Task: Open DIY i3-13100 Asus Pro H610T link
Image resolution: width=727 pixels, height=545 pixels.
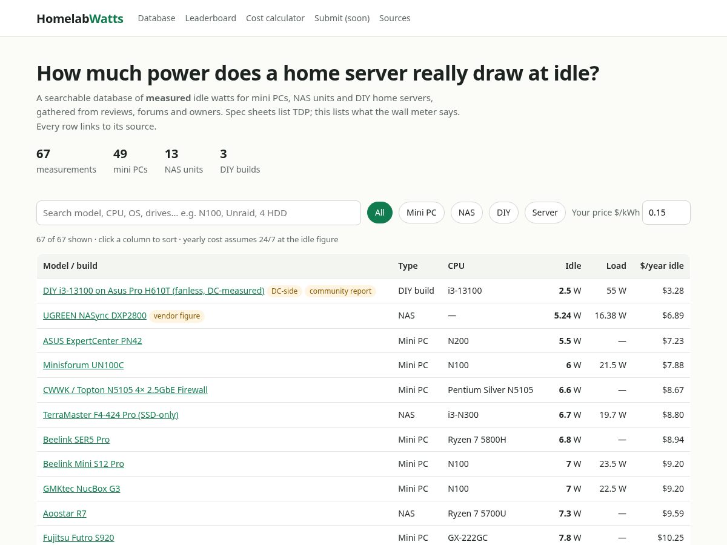Action: pyautogui.click(x=154, y=291)
